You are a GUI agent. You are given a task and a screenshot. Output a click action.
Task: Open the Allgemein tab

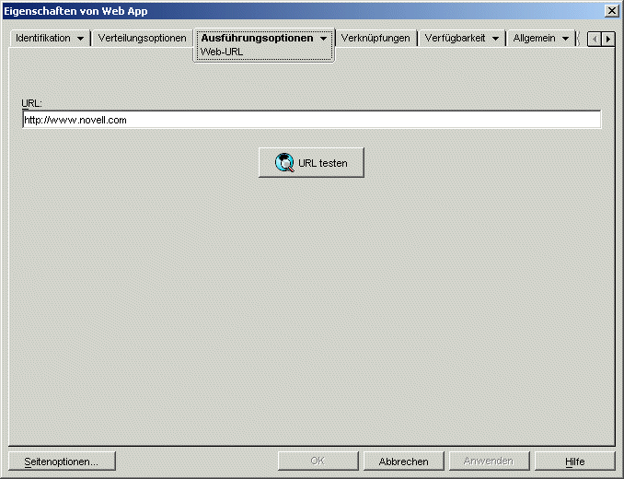click(x=534, y=39)
